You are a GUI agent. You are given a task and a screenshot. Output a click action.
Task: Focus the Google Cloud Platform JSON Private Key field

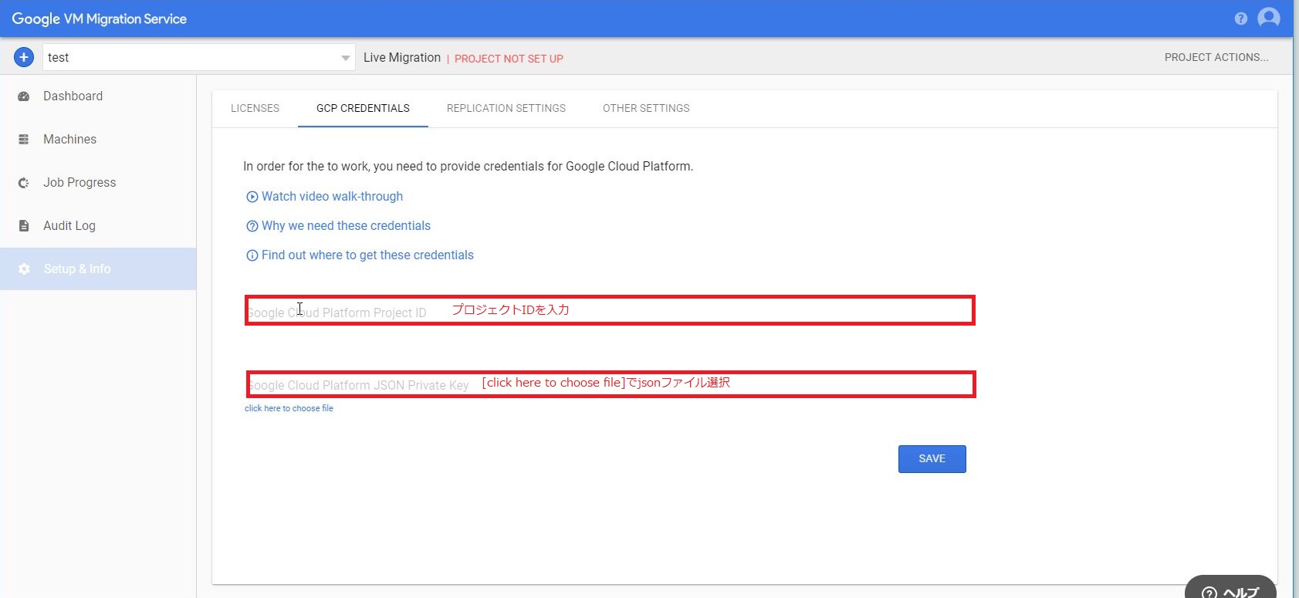(x=611, y=384)
